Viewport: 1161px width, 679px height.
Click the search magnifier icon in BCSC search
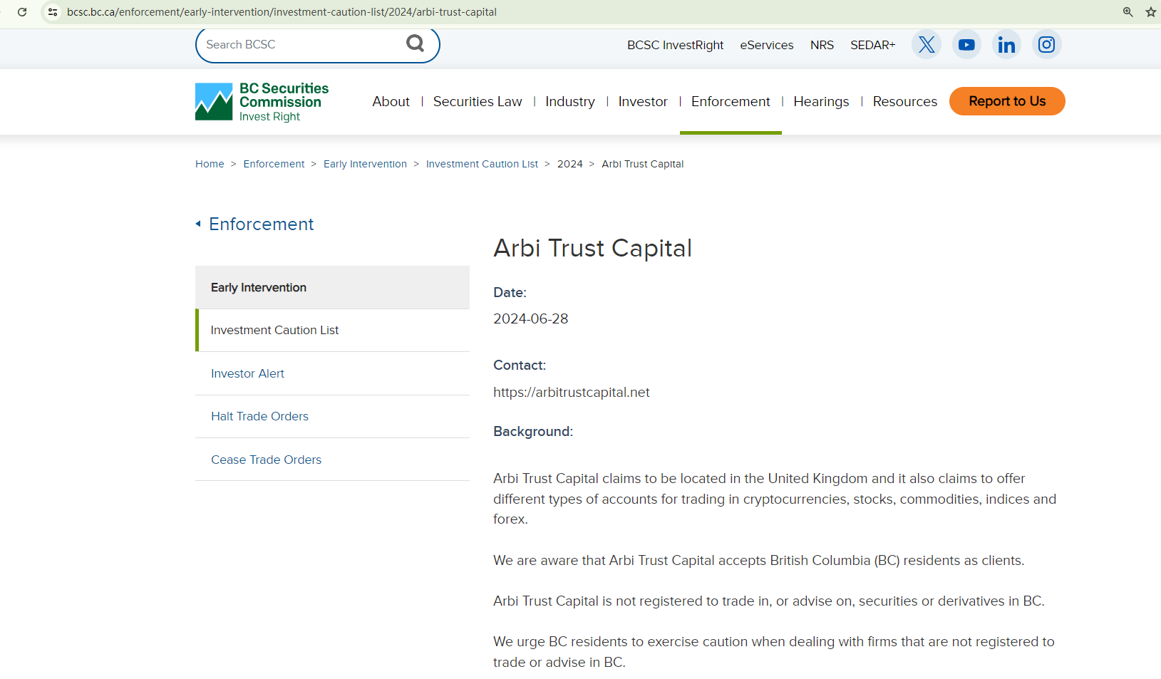415,43
